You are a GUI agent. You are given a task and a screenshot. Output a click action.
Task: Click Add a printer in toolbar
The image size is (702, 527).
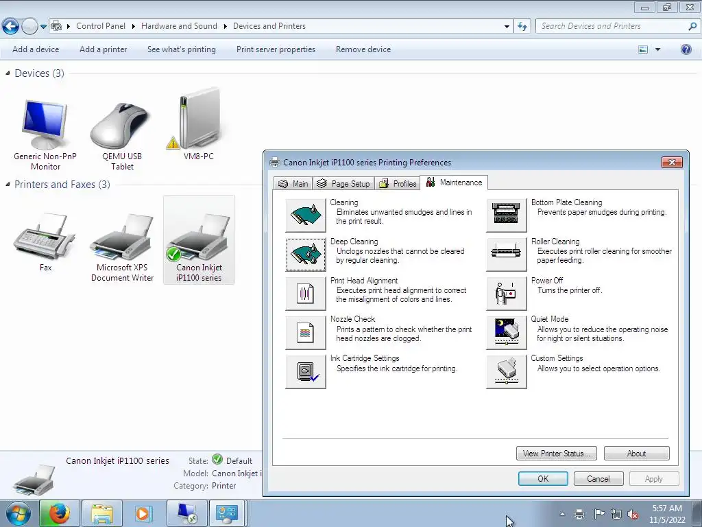[x=104, y=49]
